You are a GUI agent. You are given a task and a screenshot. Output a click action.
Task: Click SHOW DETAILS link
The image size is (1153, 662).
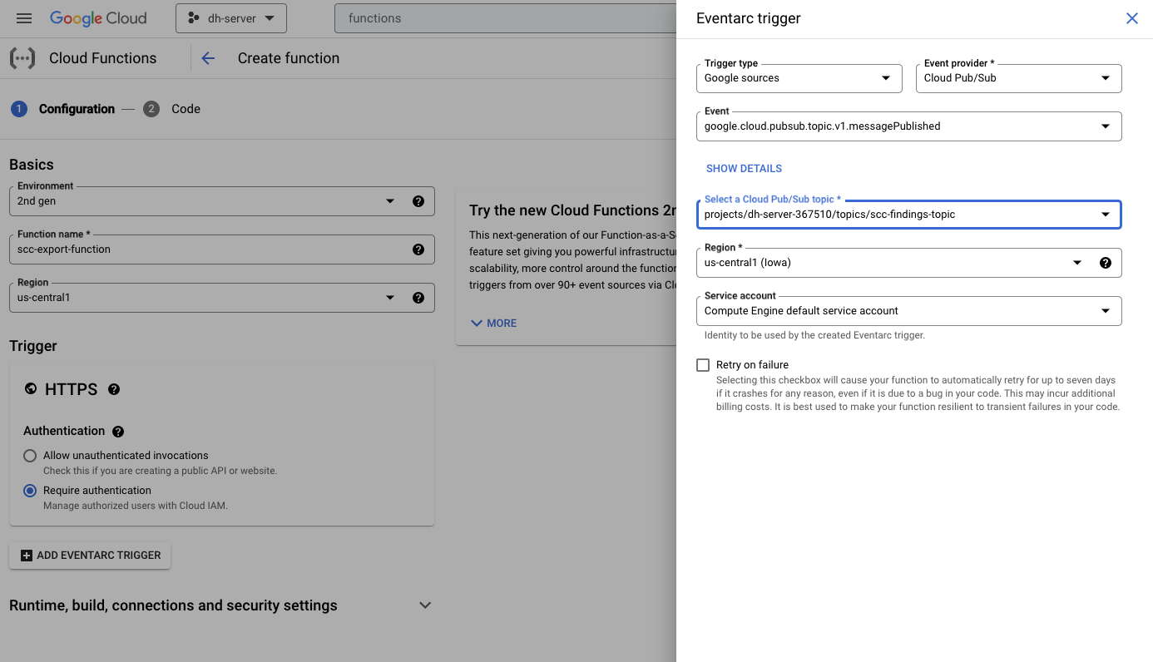click(744, 169)
